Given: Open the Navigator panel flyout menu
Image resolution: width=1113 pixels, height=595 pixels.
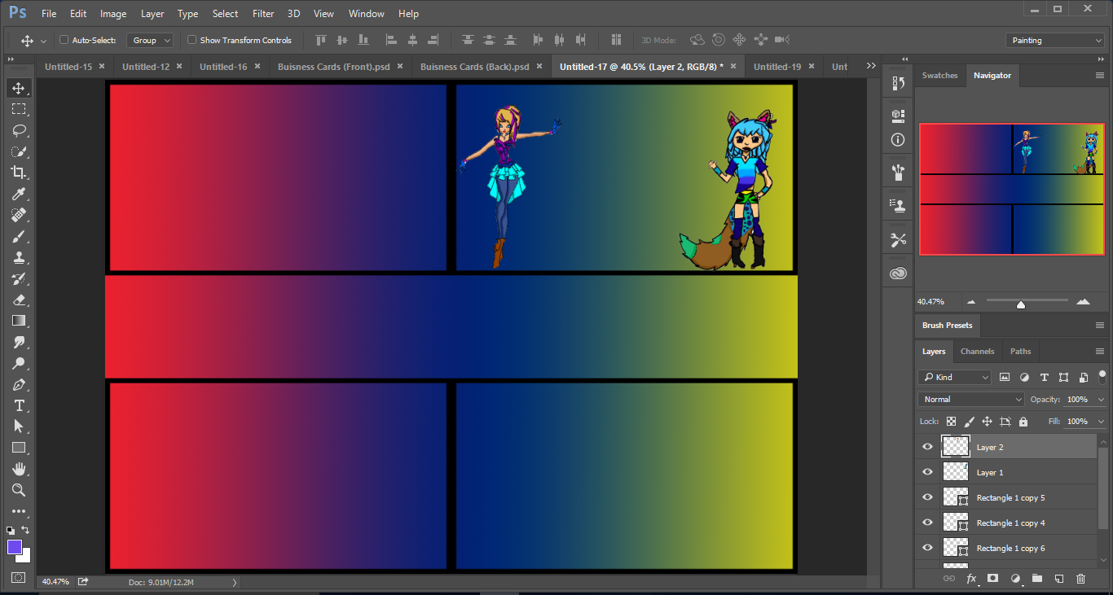Looking at the screenshot, I should coord(1100,75).
